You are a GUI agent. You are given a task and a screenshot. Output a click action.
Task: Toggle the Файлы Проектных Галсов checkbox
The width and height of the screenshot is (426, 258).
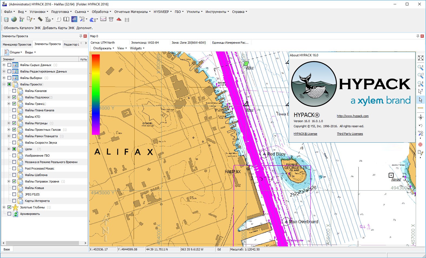[14, 130]
